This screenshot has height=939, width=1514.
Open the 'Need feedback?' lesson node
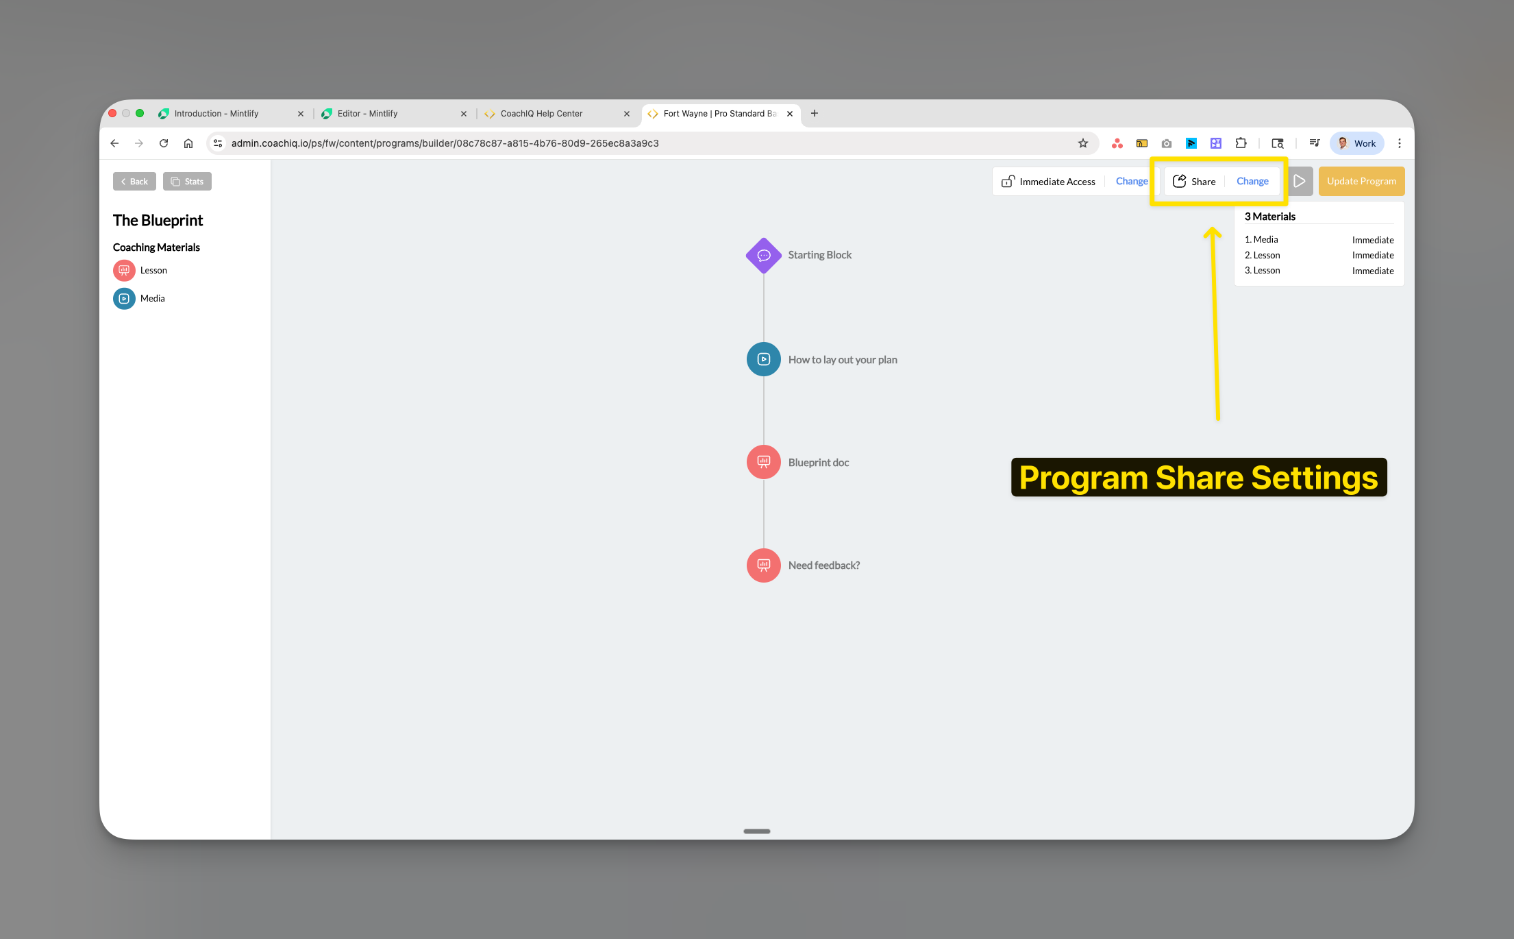coord(762,565)
